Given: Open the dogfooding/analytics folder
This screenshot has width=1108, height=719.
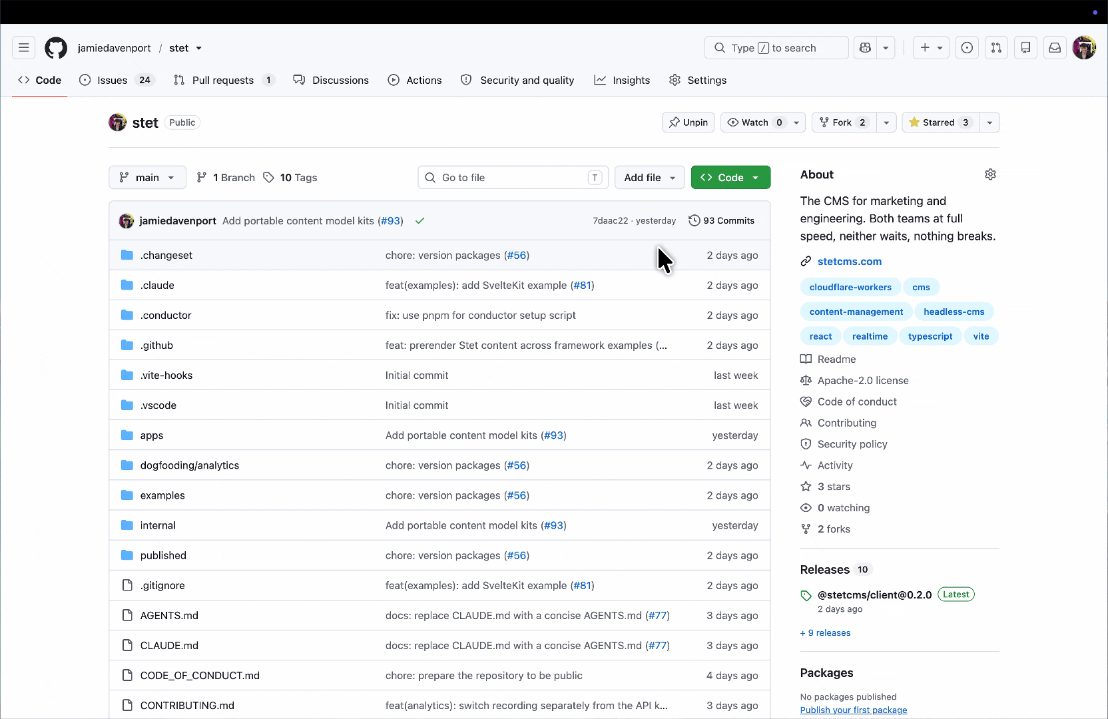Looking at the screenshot, I should [x=190, y=465].
